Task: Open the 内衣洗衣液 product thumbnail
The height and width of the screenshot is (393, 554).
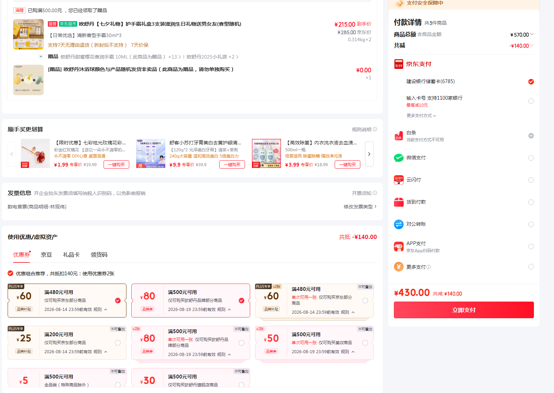Action: [266, 153]
